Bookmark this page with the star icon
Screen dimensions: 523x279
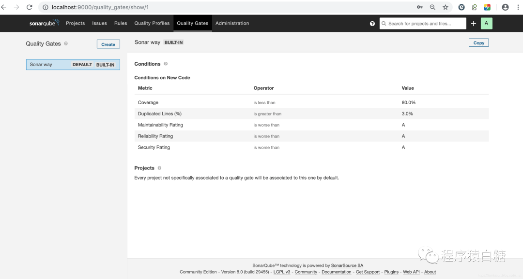[x=446, y=7]
